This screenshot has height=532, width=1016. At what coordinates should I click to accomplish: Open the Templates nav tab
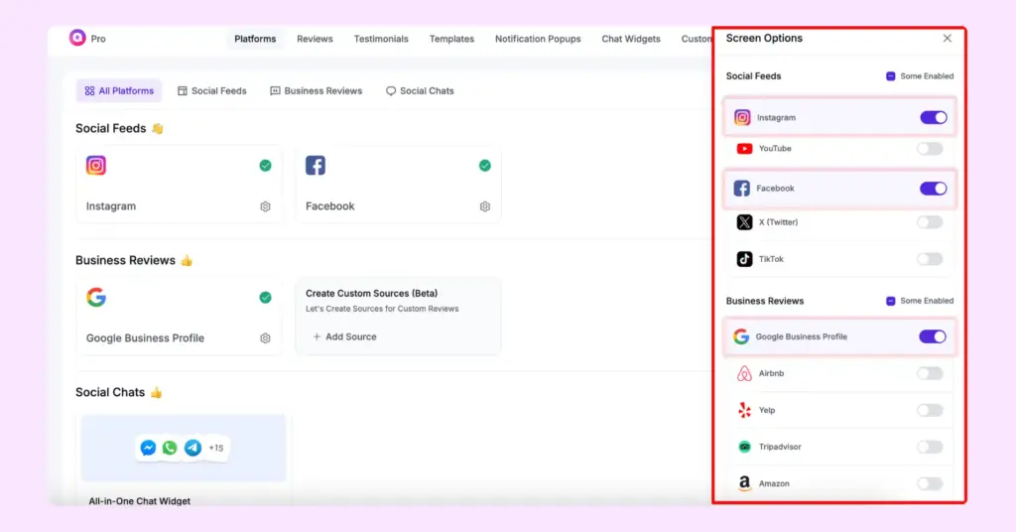451,39
